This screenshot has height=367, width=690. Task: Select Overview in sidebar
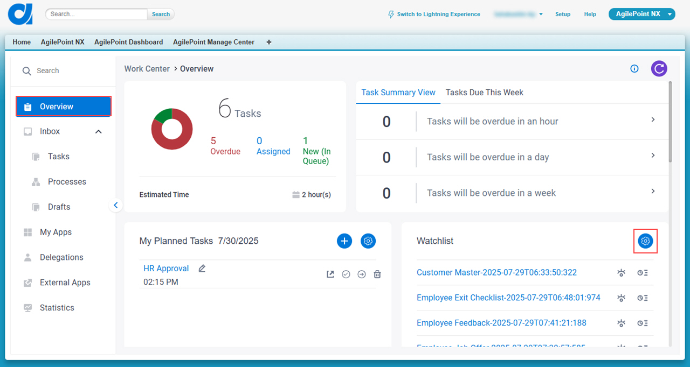point(64,107)
